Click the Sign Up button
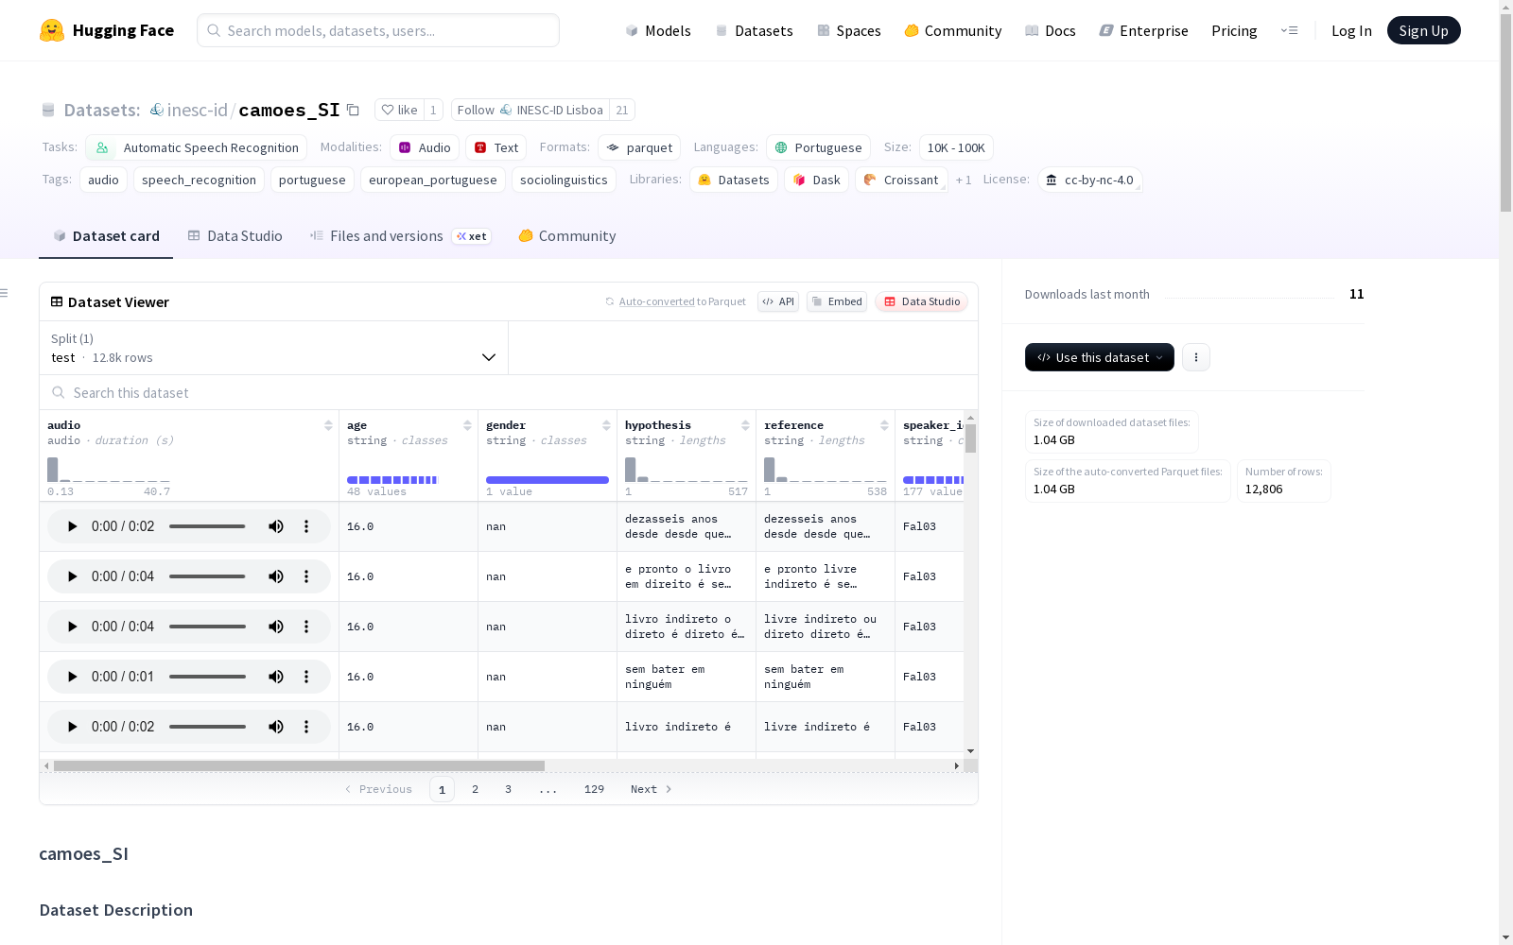The width and height of the screenshot is (1513, 945). [1423, 30]
